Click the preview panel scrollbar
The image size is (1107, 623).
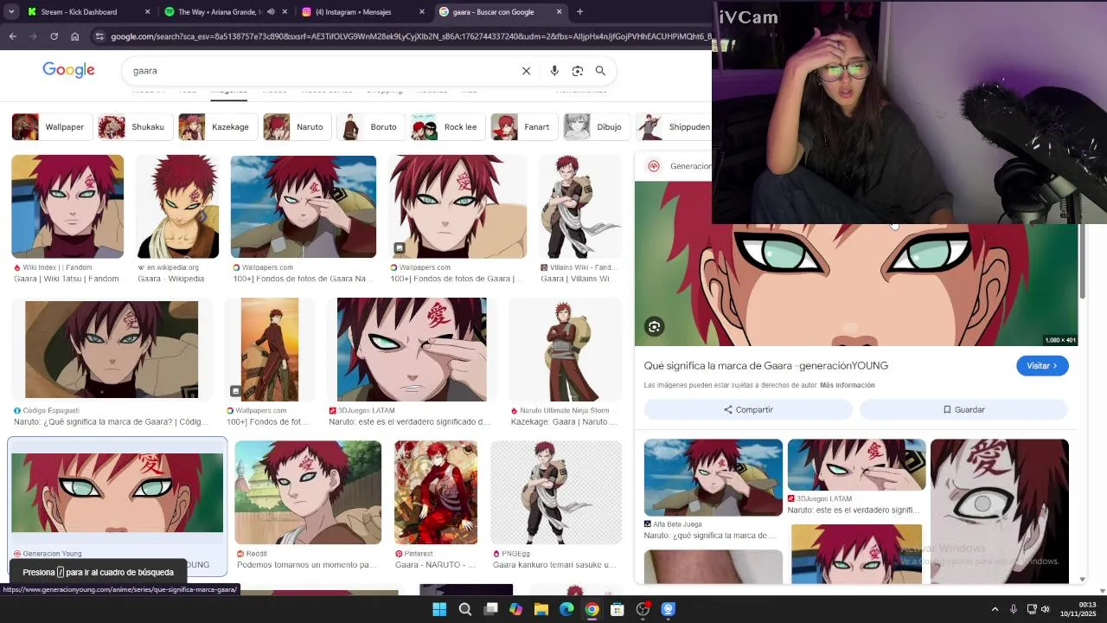click(x=1082, y=260)
